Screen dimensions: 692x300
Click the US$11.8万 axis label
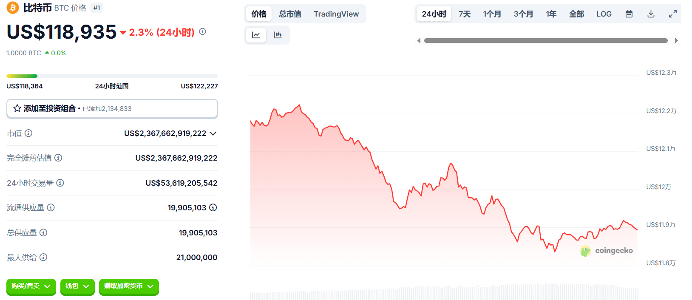[x=661, y=263]
